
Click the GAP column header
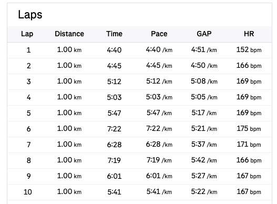point(204,34)
